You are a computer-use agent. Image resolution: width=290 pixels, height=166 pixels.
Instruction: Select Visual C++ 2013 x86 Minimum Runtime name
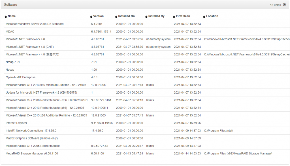click(x=46, y=85)
